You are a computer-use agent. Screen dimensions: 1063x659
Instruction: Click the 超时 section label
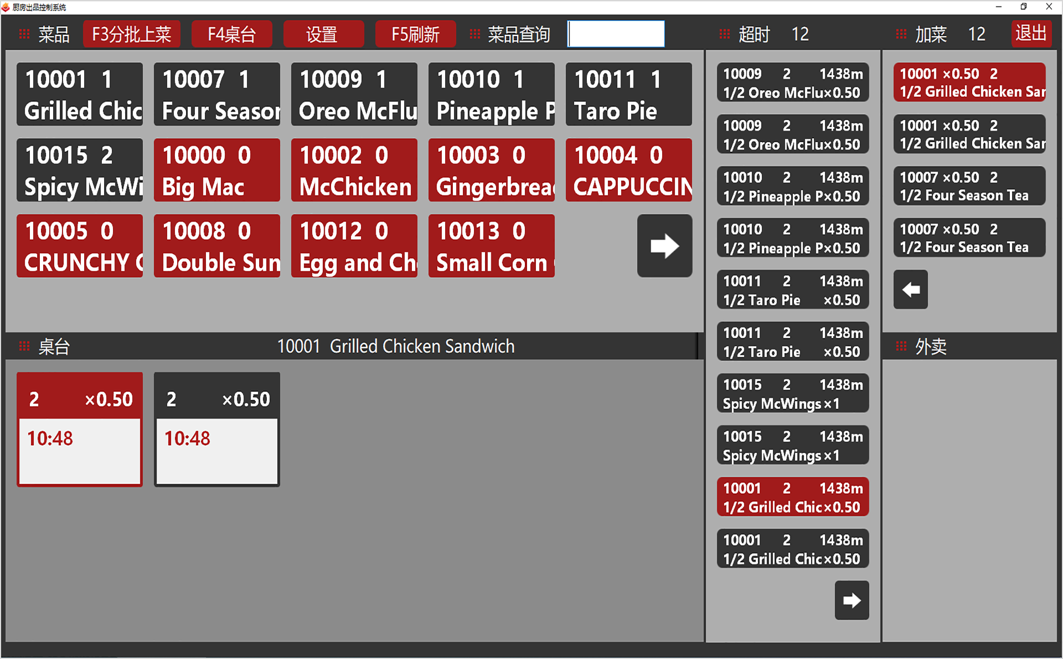coord(754,34)
